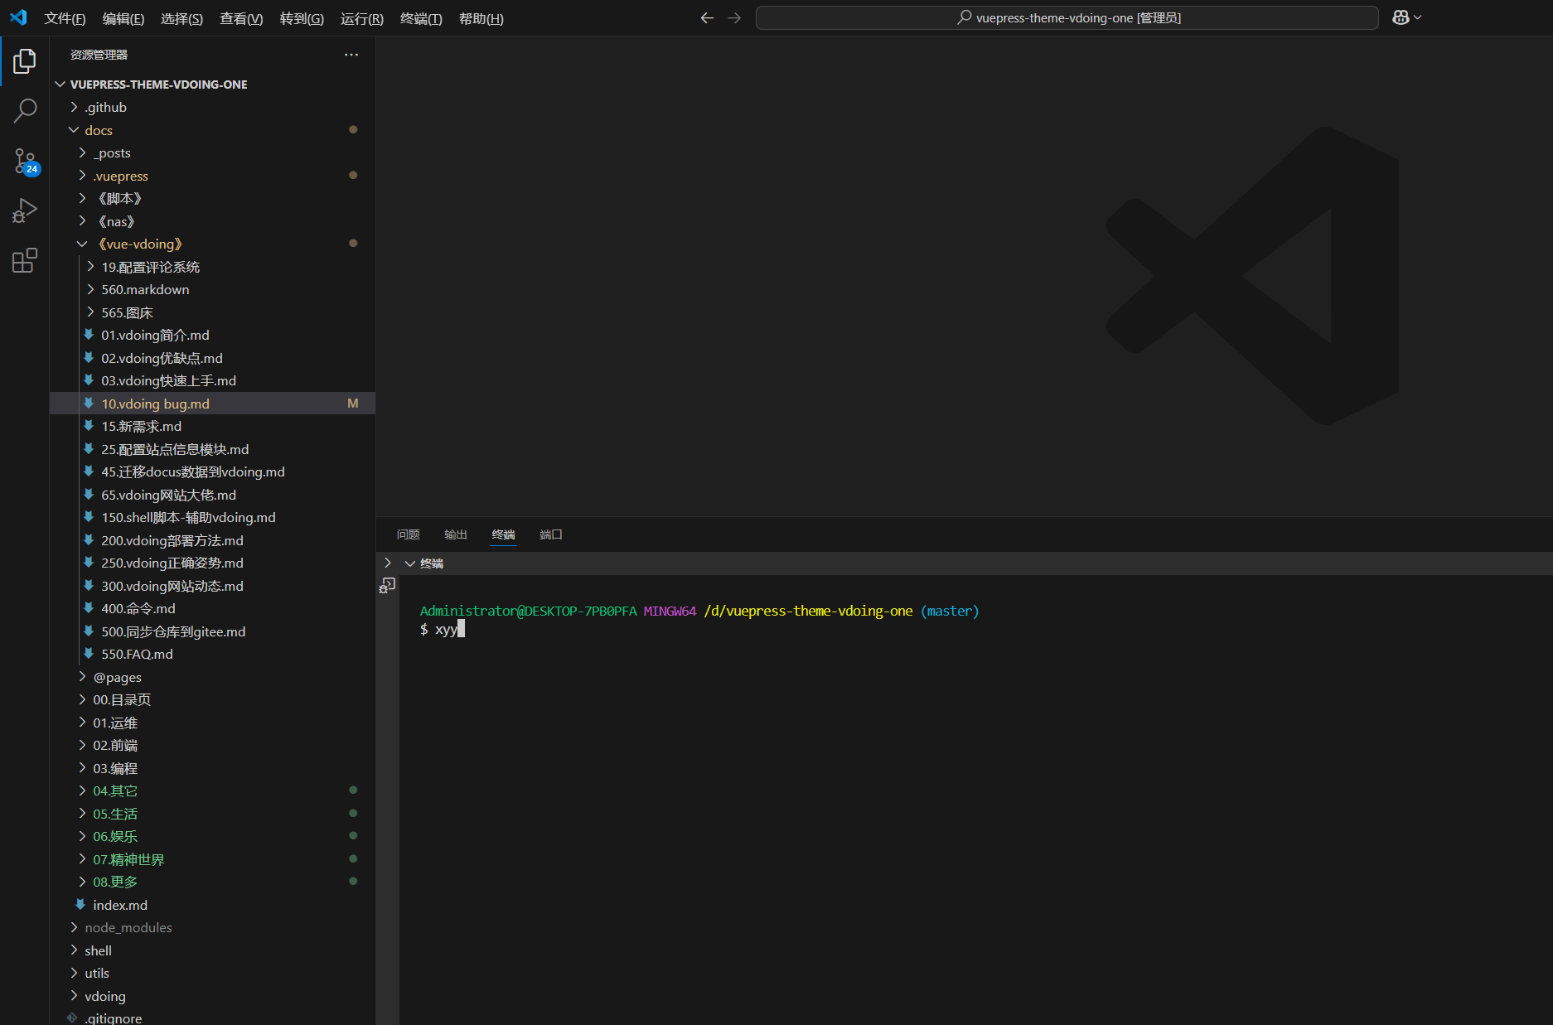Expand the vdoing folder

click(212, 996)
